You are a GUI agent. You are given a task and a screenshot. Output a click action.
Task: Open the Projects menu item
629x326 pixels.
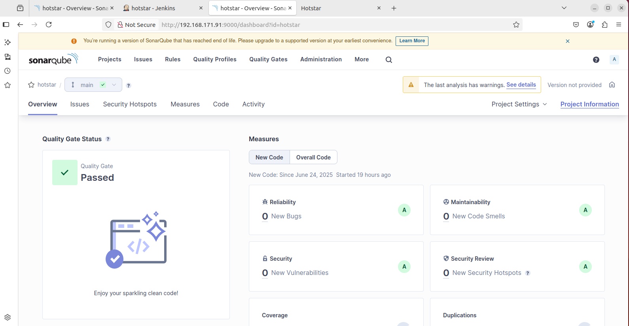110,59
